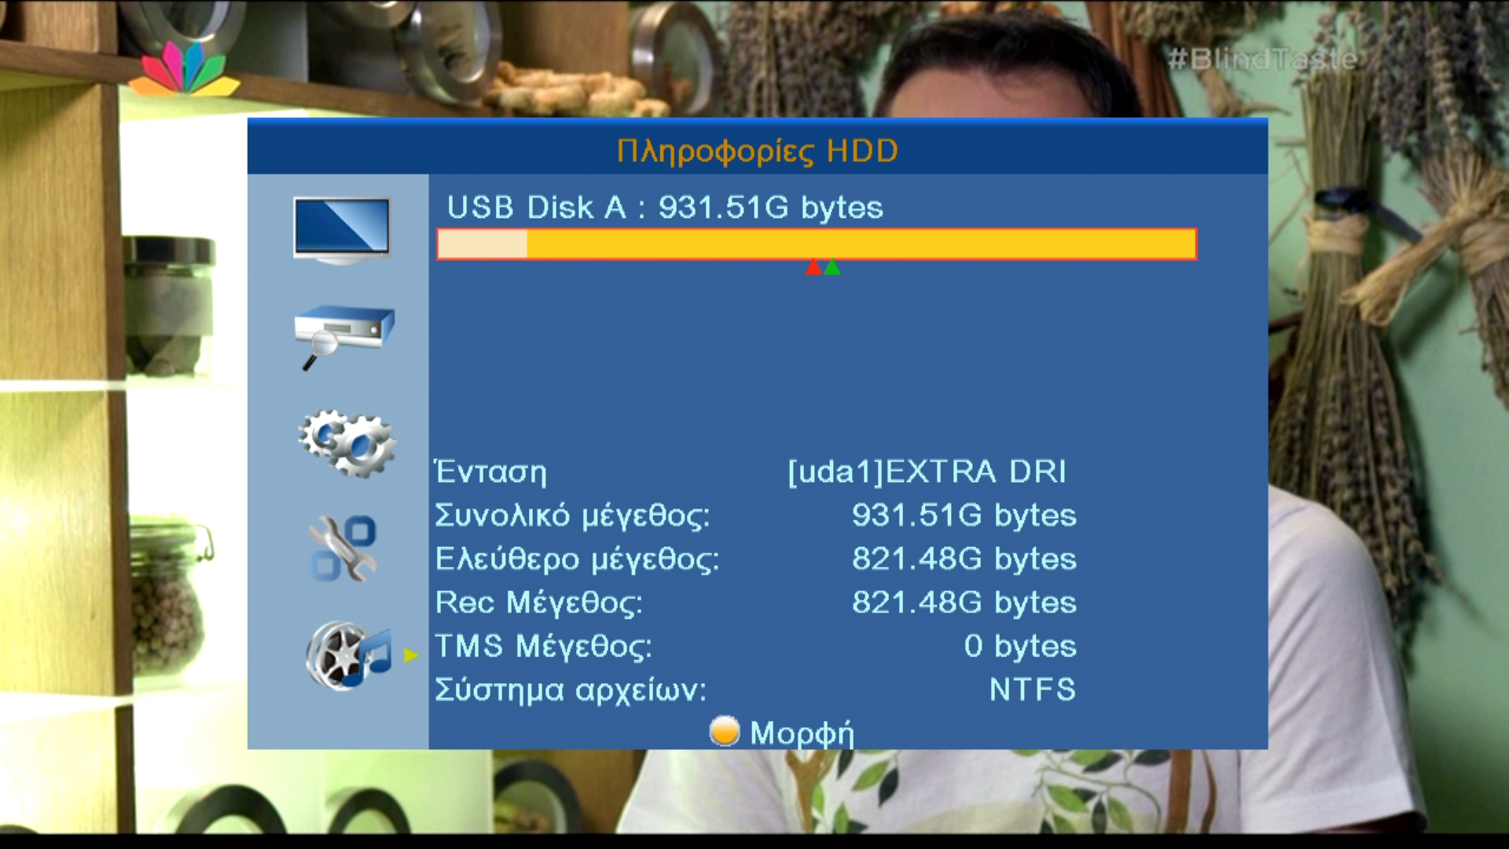The image size is (1509, 849).
Task: Open the gears system settings icon
Action: pyautogui.click(x=347, y=443)
